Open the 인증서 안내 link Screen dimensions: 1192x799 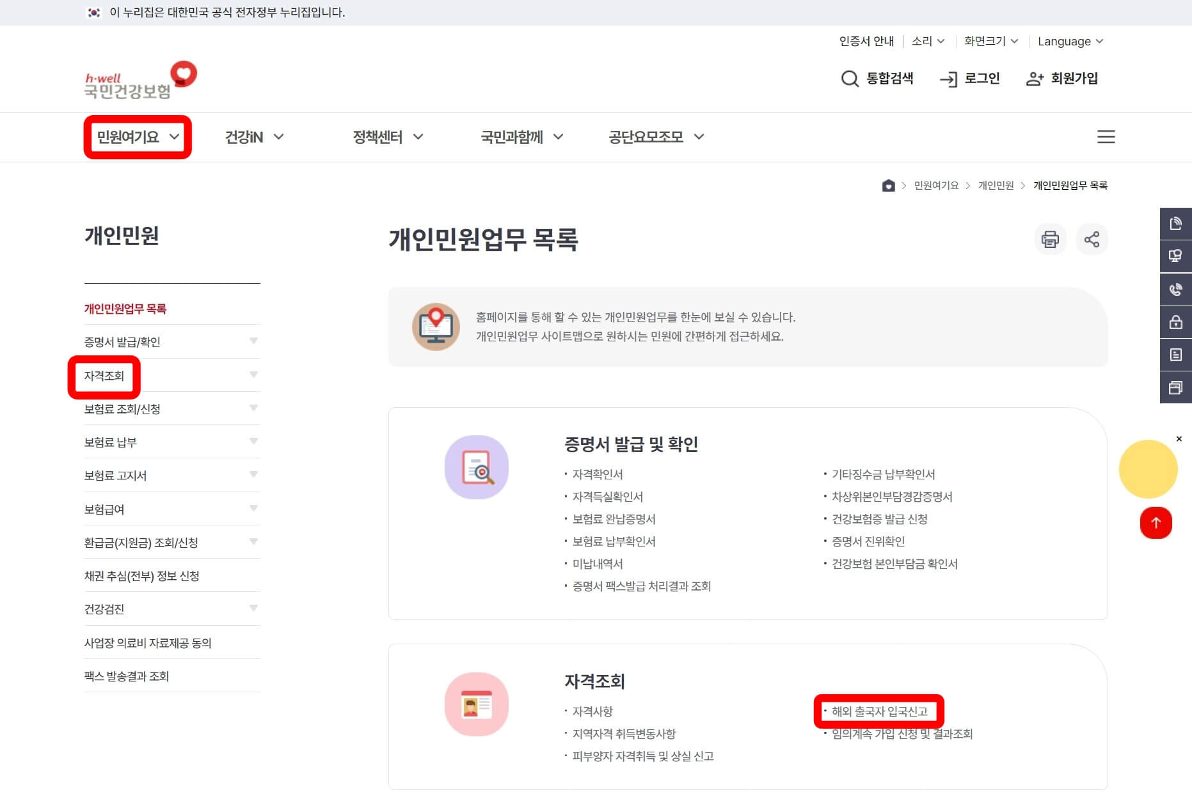[x=867, y=41]
